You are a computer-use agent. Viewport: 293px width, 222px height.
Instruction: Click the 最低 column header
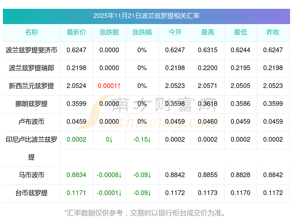[x=241, y=32]
